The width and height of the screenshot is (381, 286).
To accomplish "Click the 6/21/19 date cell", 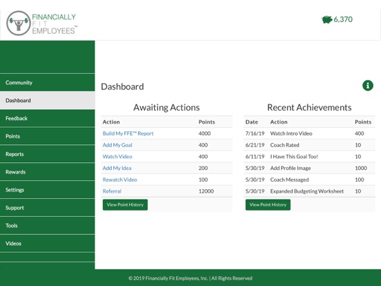I will (x=255, y=145).
